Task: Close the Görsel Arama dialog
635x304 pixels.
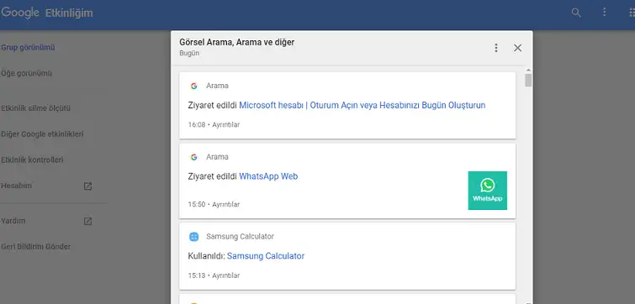Action: [x=517, y=48]
